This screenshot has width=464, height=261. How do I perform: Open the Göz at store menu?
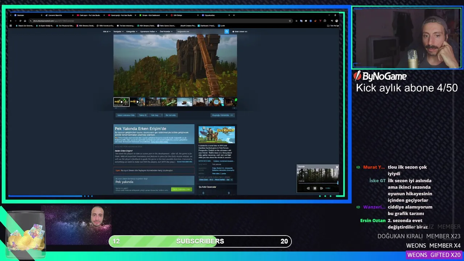[x=107, y=32]
